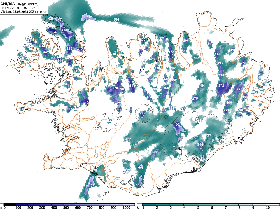Click the visibility value 123 in Westfjords

[x=55, y=32]
